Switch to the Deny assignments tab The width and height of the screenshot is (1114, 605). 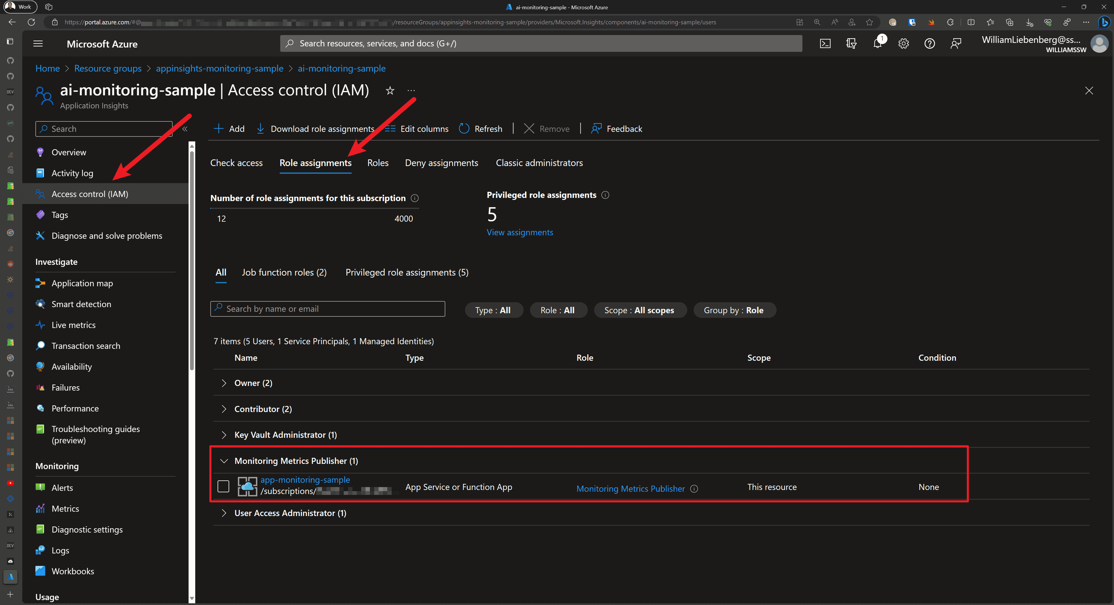point(441,163)
